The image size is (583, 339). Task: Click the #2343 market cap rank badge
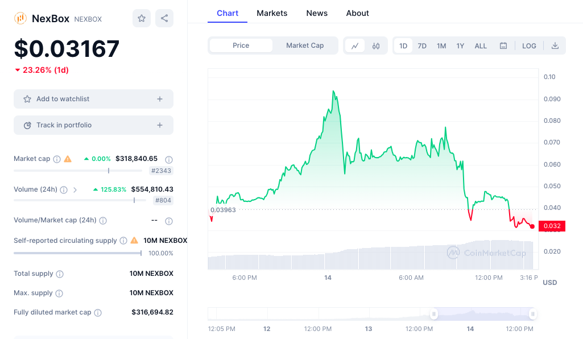pos(161,171)
